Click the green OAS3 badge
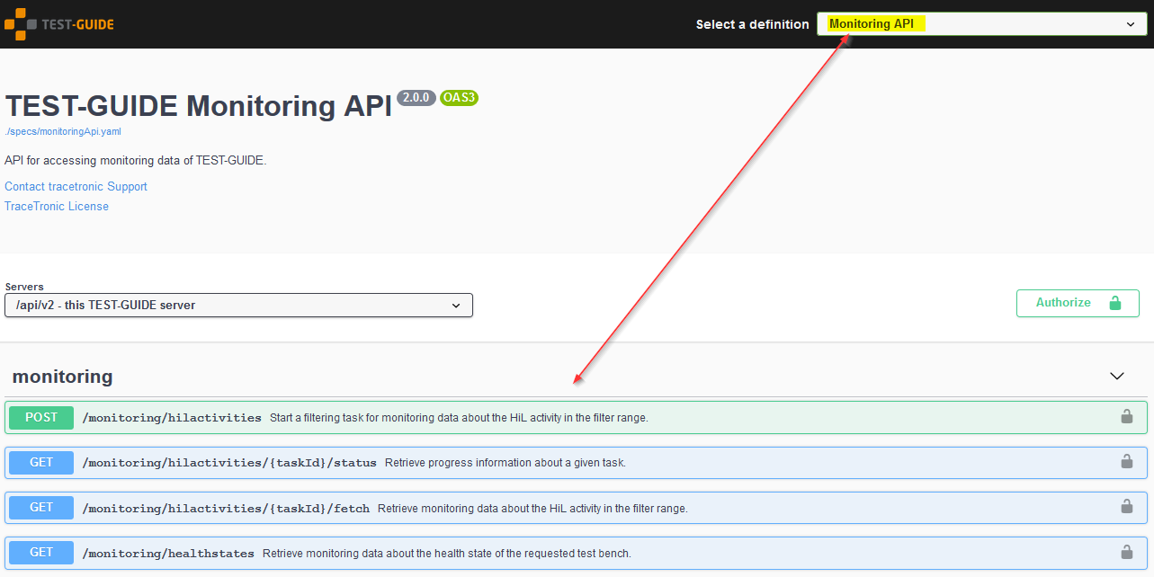 pos(459,98)
